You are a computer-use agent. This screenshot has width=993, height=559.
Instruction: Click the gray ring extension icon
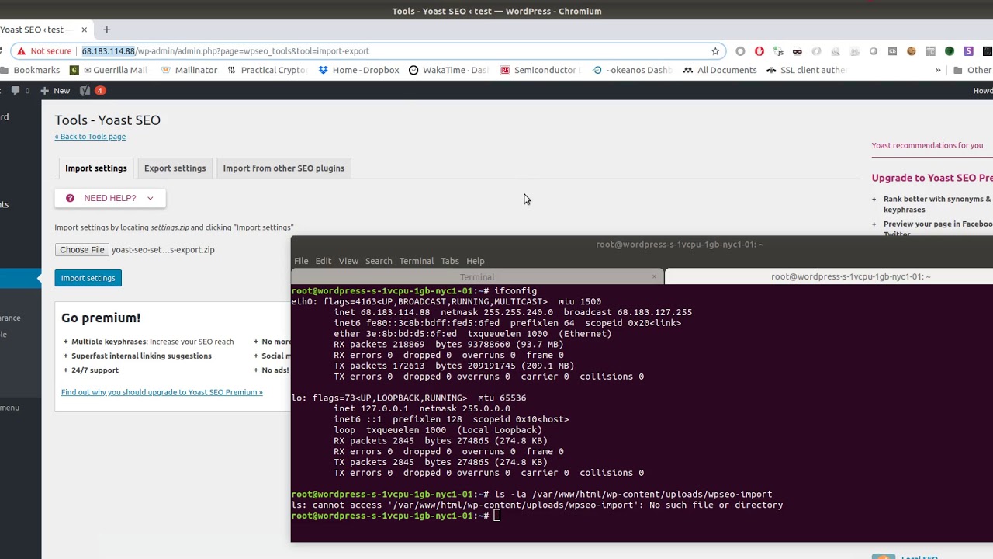[x=740, y=51]
